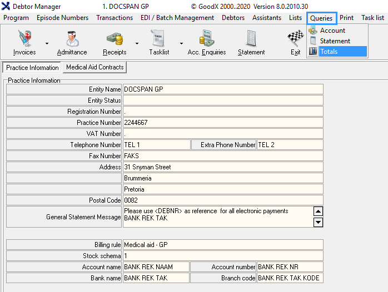This screenshot has height=292, width=388.
Task: Open the Debtors menu
Action: click(x=233, y=18)
